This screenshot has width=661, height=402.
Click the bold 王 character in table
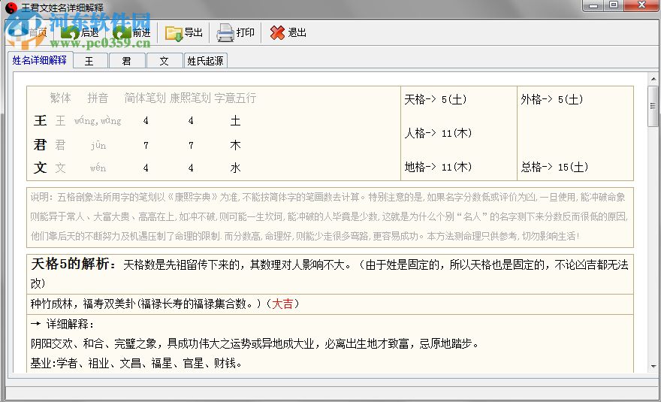pyautogui.click(x=40, y=121)
